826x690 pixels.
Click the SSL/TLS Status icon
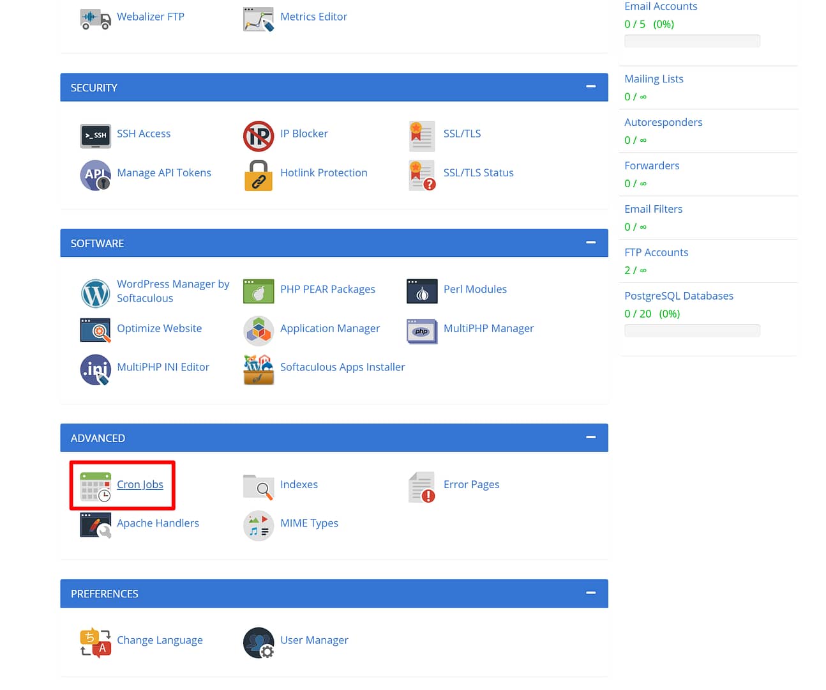pos(422,175)
